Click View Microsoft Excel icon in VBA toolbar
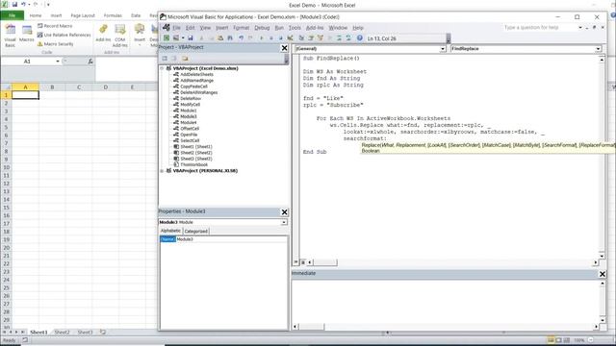The image size is (616, 346). coord(167,38)
